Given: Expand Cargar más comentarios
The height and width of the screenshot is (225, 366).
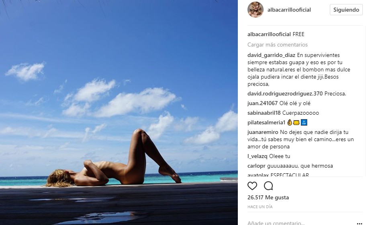Looking at the screenshot, I should [278, 45].
